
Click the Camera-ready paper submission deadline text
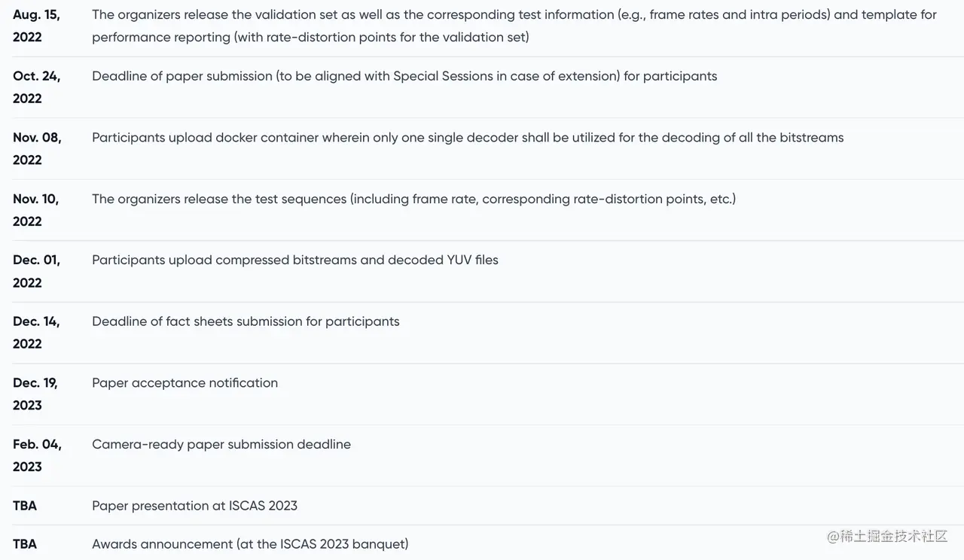coord(221,444)
